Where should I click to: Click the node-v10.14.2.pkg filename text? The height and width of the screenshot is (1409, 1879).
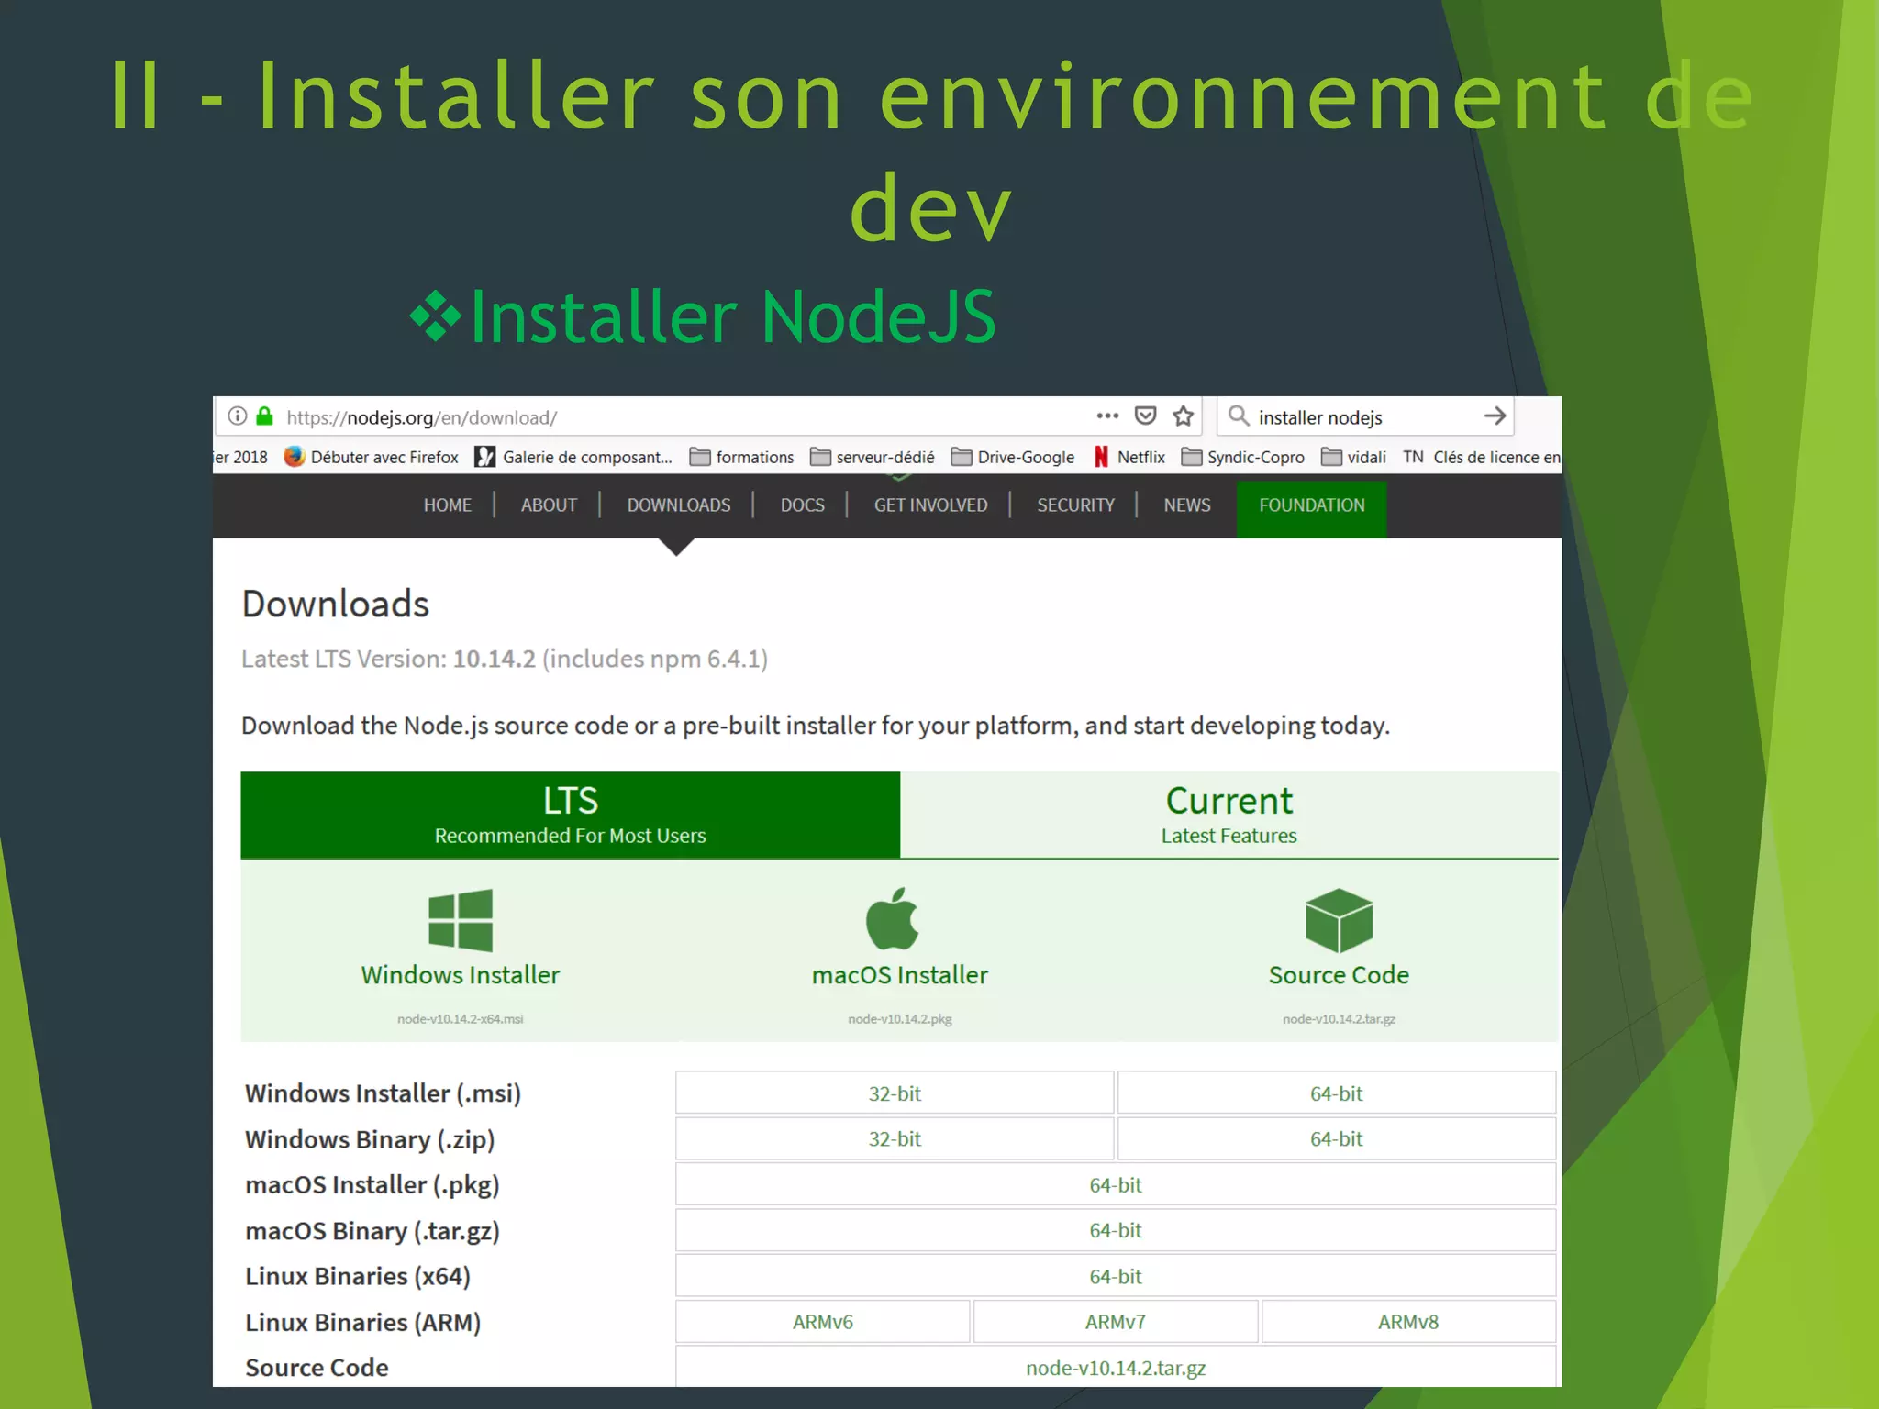pos(900,1019)
